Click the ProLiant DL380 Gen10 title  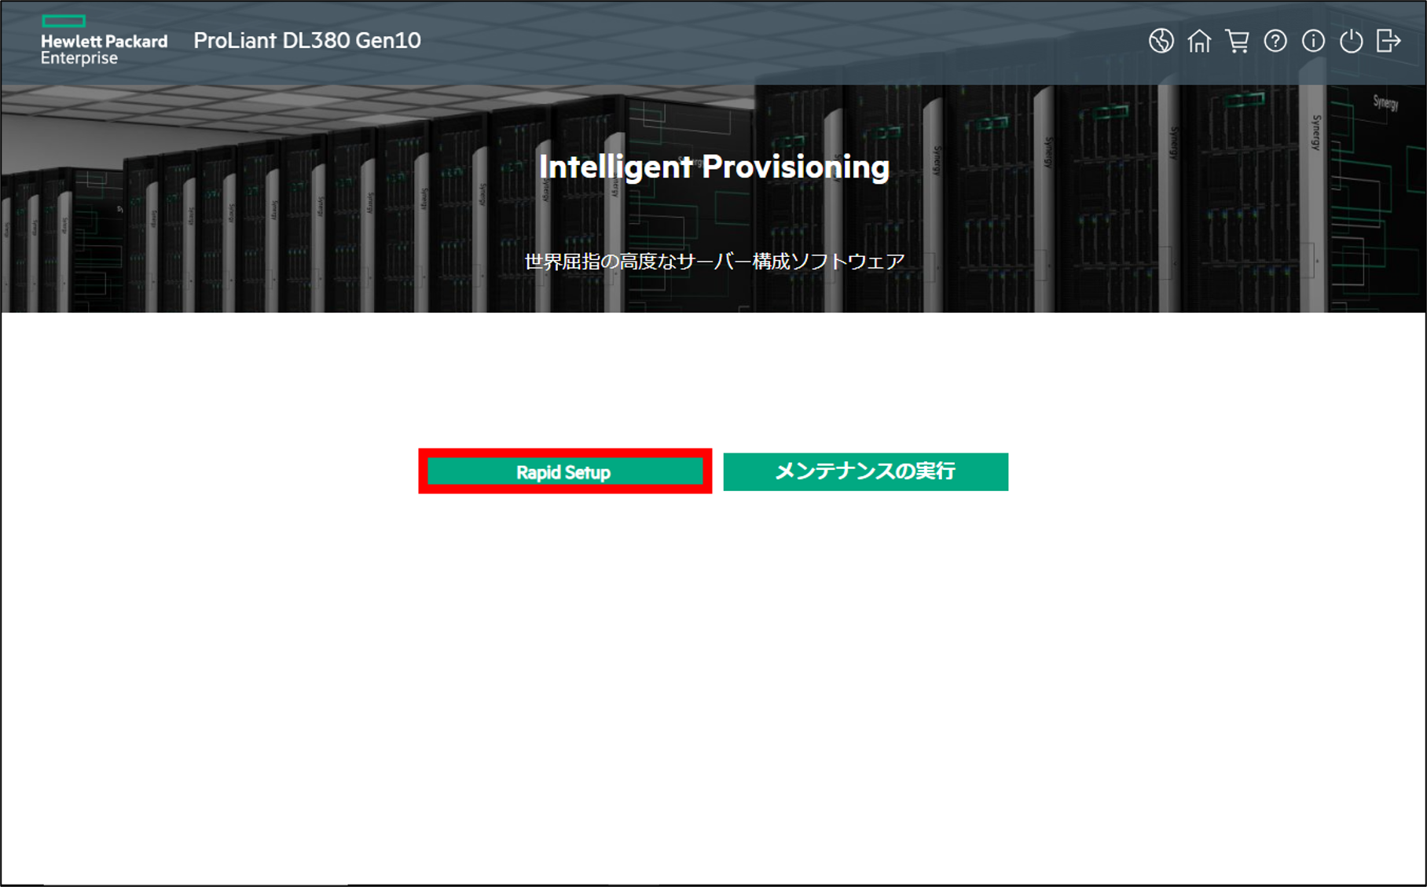(307, 40)
